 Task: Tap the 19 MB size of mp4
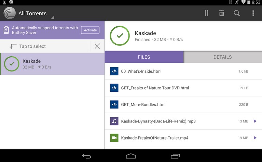(x=243, y=138)
